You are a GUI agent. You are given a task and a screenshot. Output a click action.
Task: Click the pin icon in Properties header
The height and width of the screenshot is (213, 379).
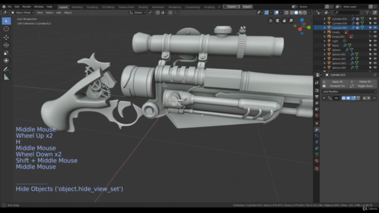point(375,75)
